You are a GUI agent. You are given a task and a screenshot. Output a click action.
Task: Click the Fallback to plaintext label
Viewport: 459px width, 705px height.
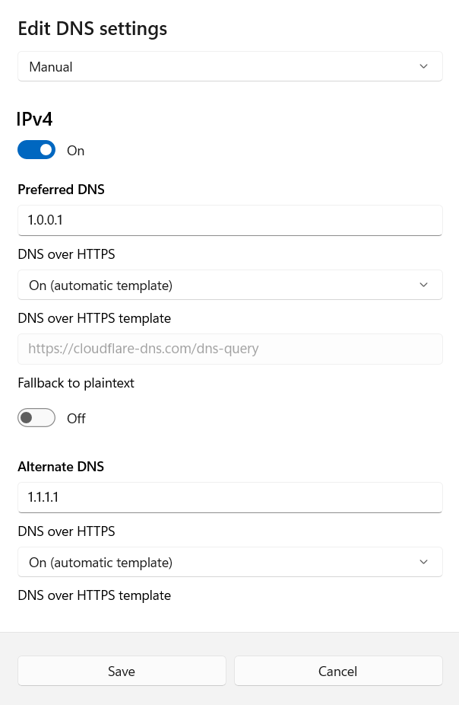tap(76, 383)
